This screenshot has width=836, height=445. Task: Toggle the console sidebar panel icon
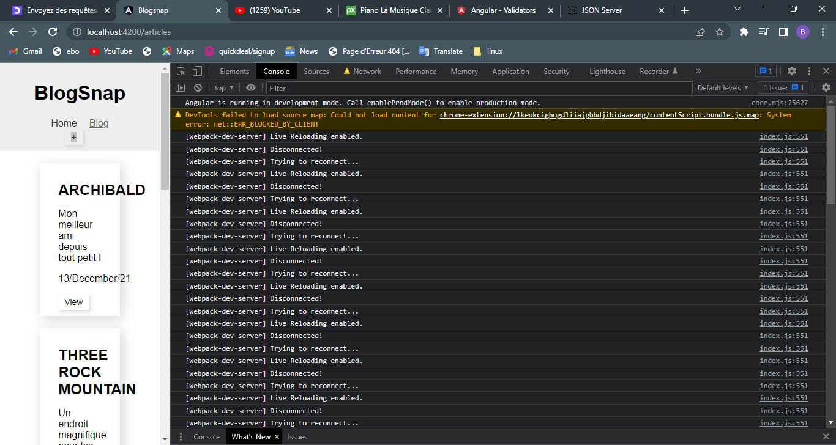[181, 88]
